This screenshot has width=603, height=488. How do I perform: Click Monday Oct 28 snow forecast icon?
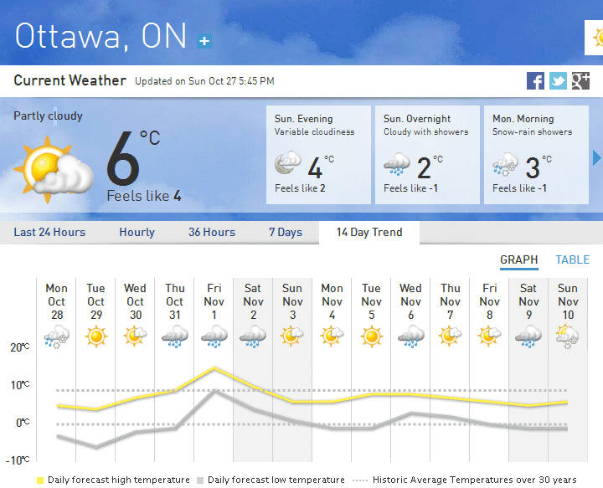[57, 336]
